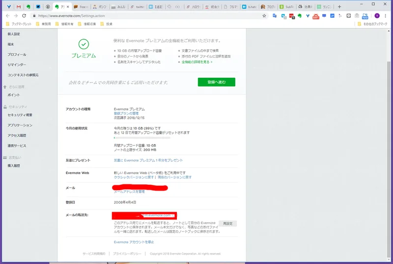The width and height of the screenshot is (393, 264).
Task: Open the 情報収集 bookmark folder
Action: (x=87, y=24)
